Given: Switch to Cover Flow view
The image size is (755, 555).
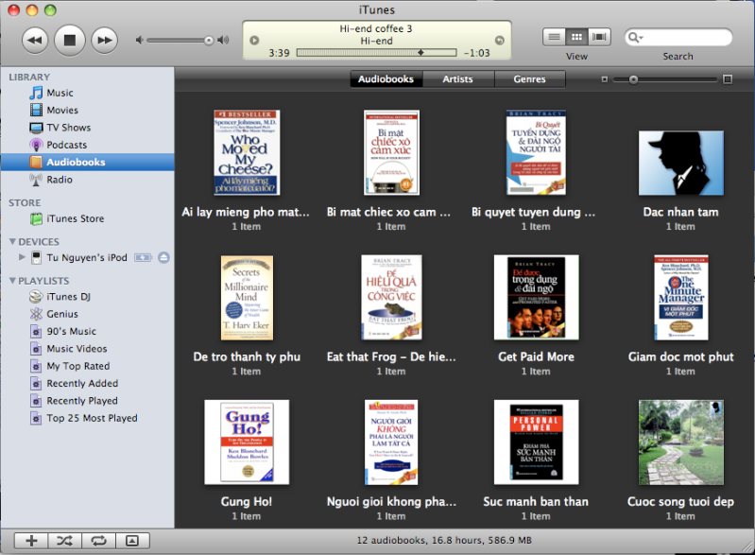Looking at the screenshot, I should [599, 37].
